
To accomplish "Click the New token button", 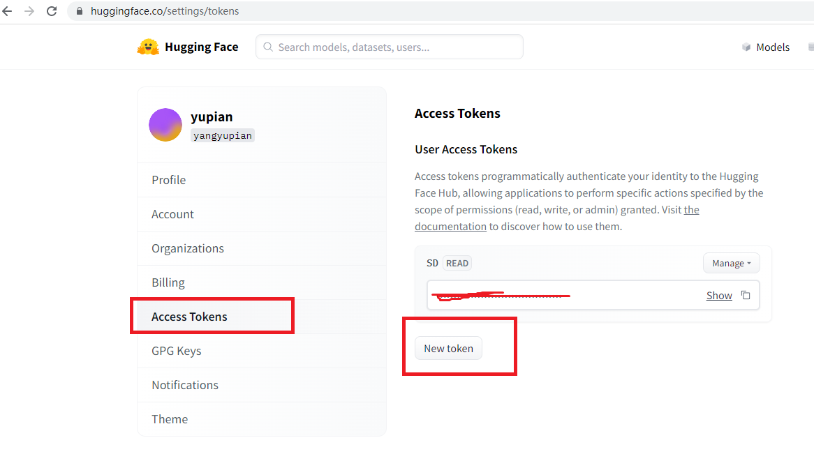I will point(448,348).
